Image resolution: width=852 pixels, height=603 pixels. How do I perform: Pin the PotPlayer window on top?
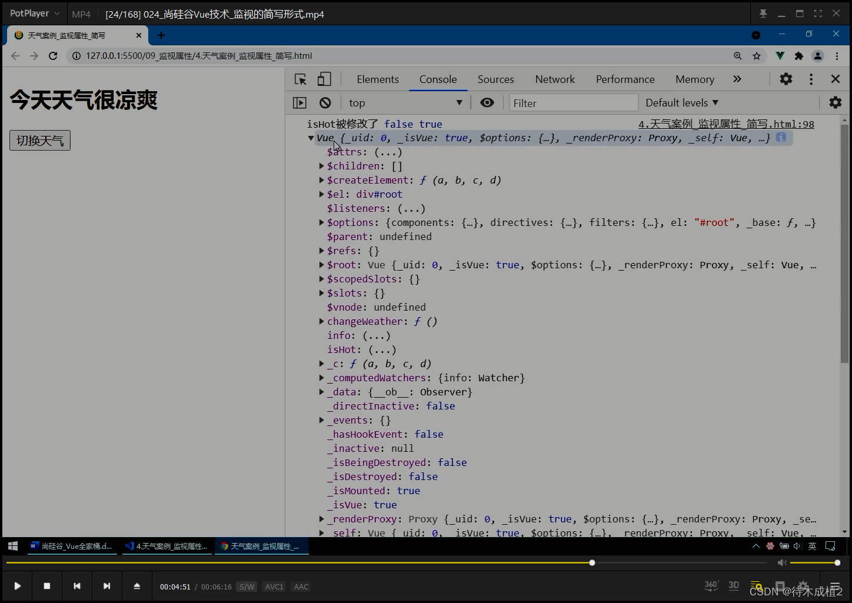[763, 14]
